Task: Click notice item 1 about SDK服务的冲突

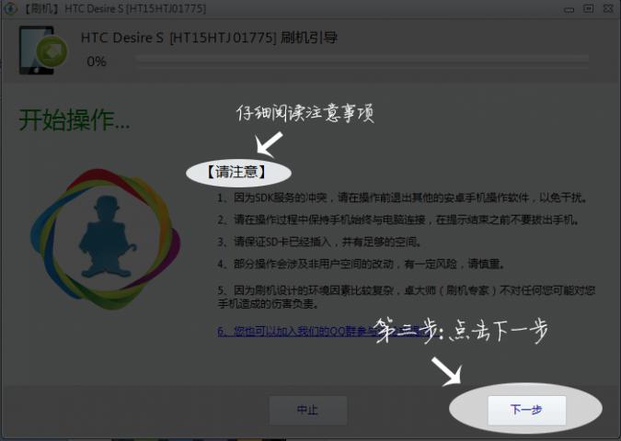Action: (402, 198)
